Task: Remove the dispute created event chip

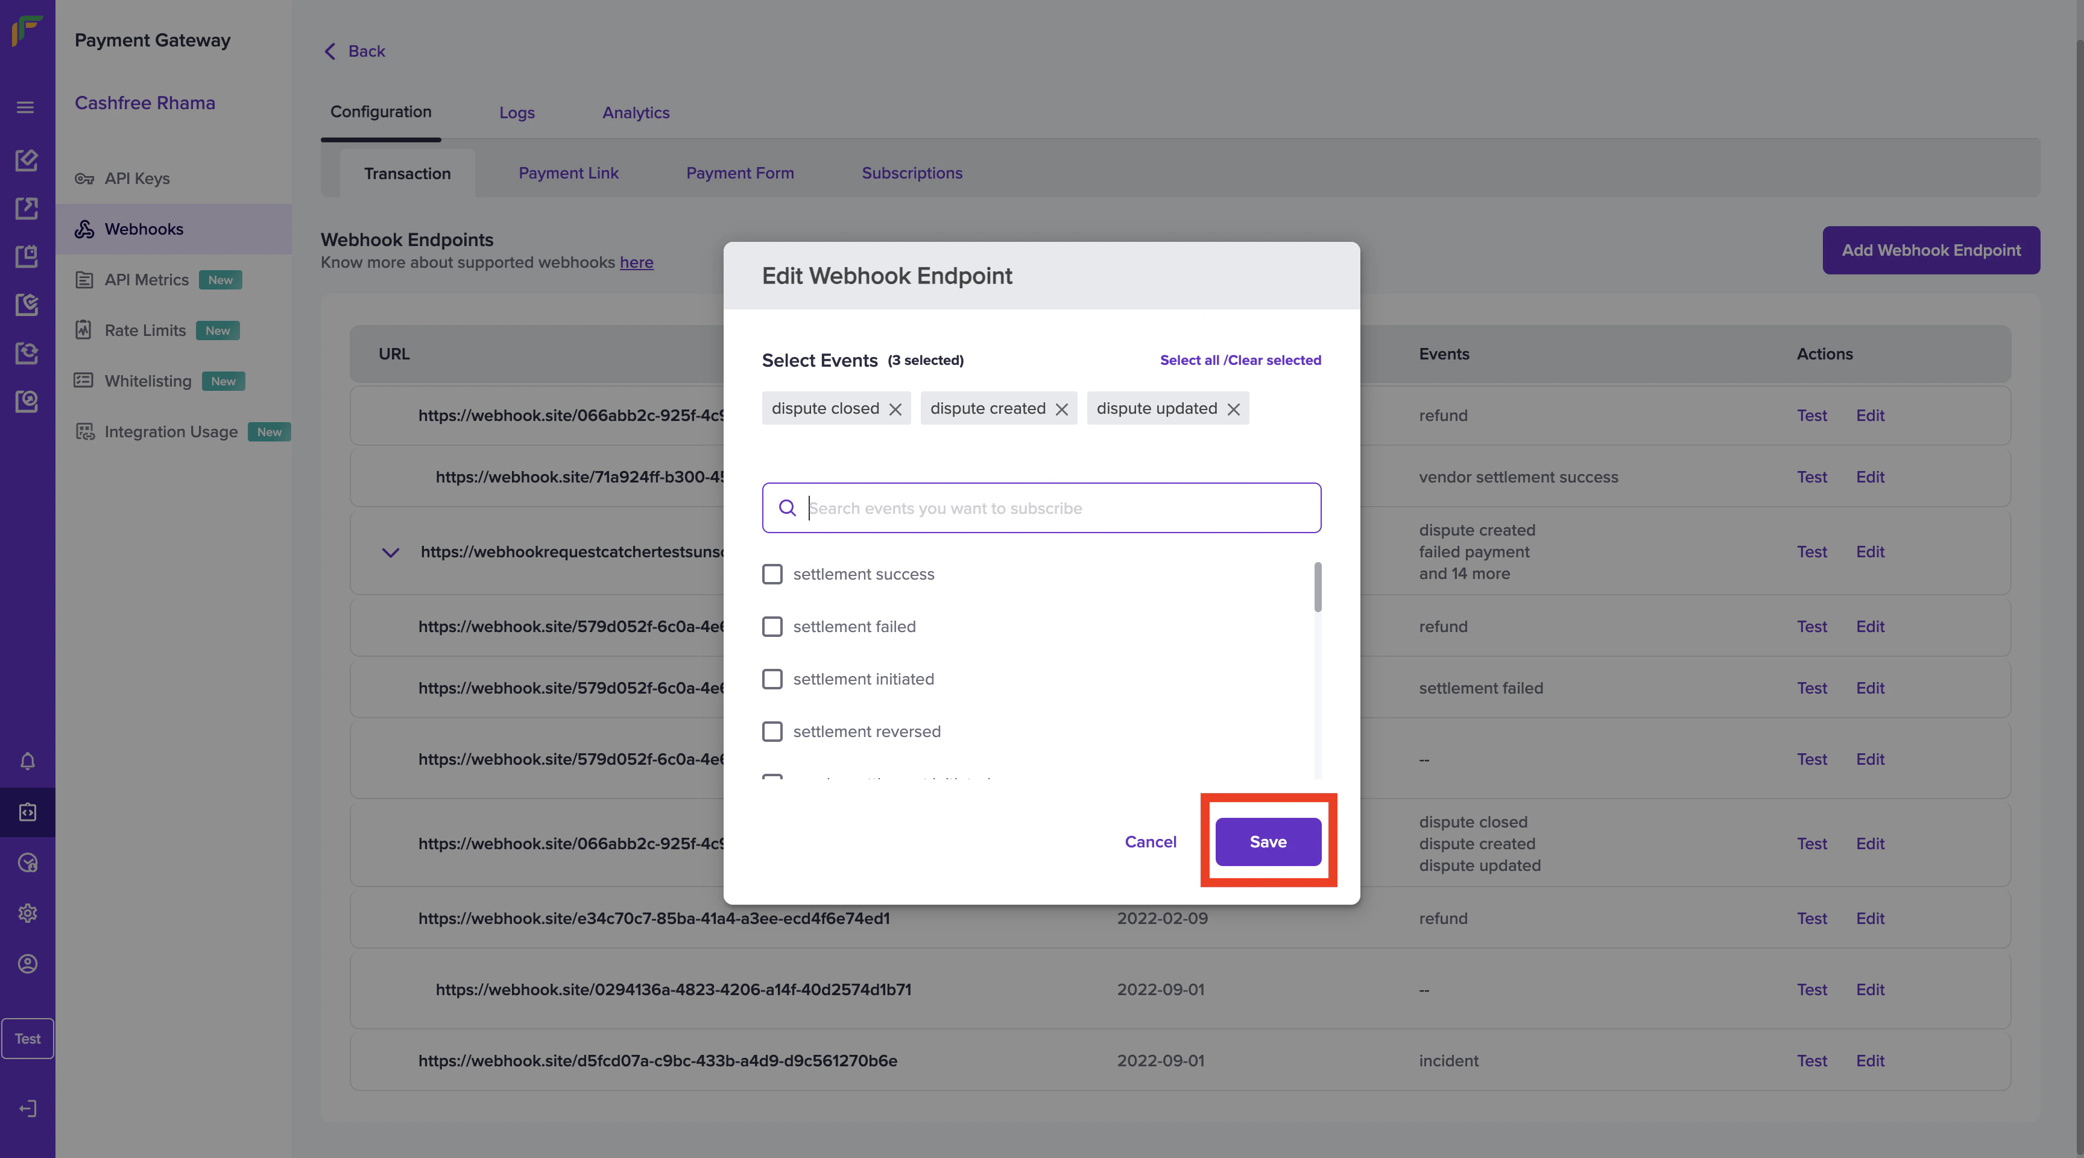Action: 1061,410
